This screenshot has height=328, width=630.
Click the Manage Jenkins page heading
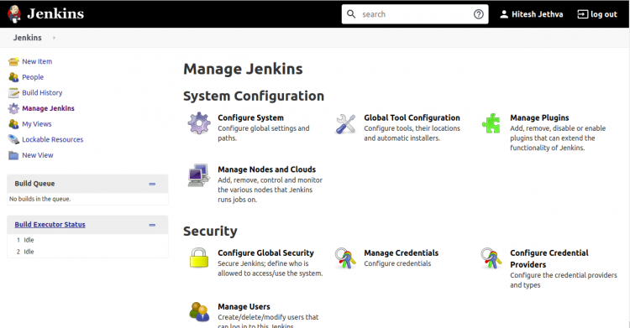coord(243,69)
